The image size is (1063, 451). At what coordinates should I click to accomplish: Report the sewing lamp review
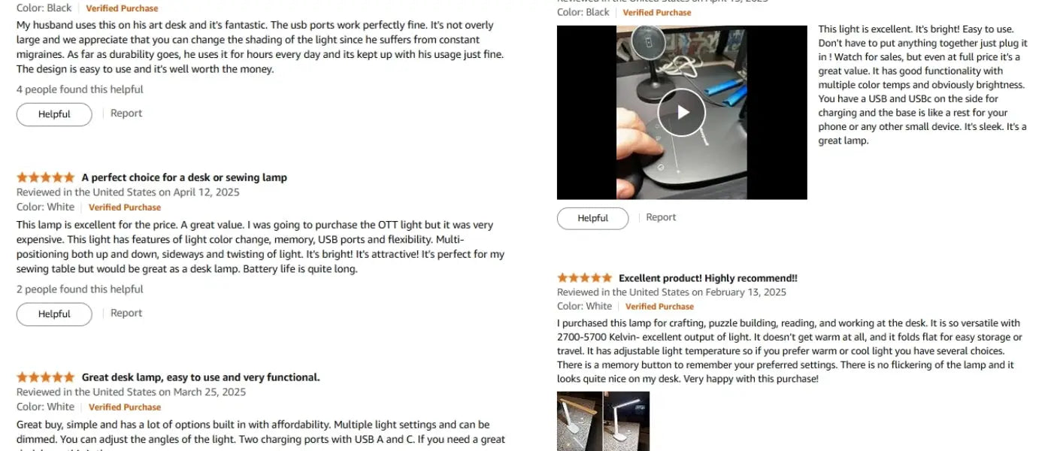[126, 313]
